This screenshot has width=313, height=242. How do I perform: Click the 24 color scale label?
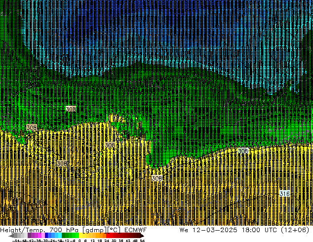(x=107, y=241)
